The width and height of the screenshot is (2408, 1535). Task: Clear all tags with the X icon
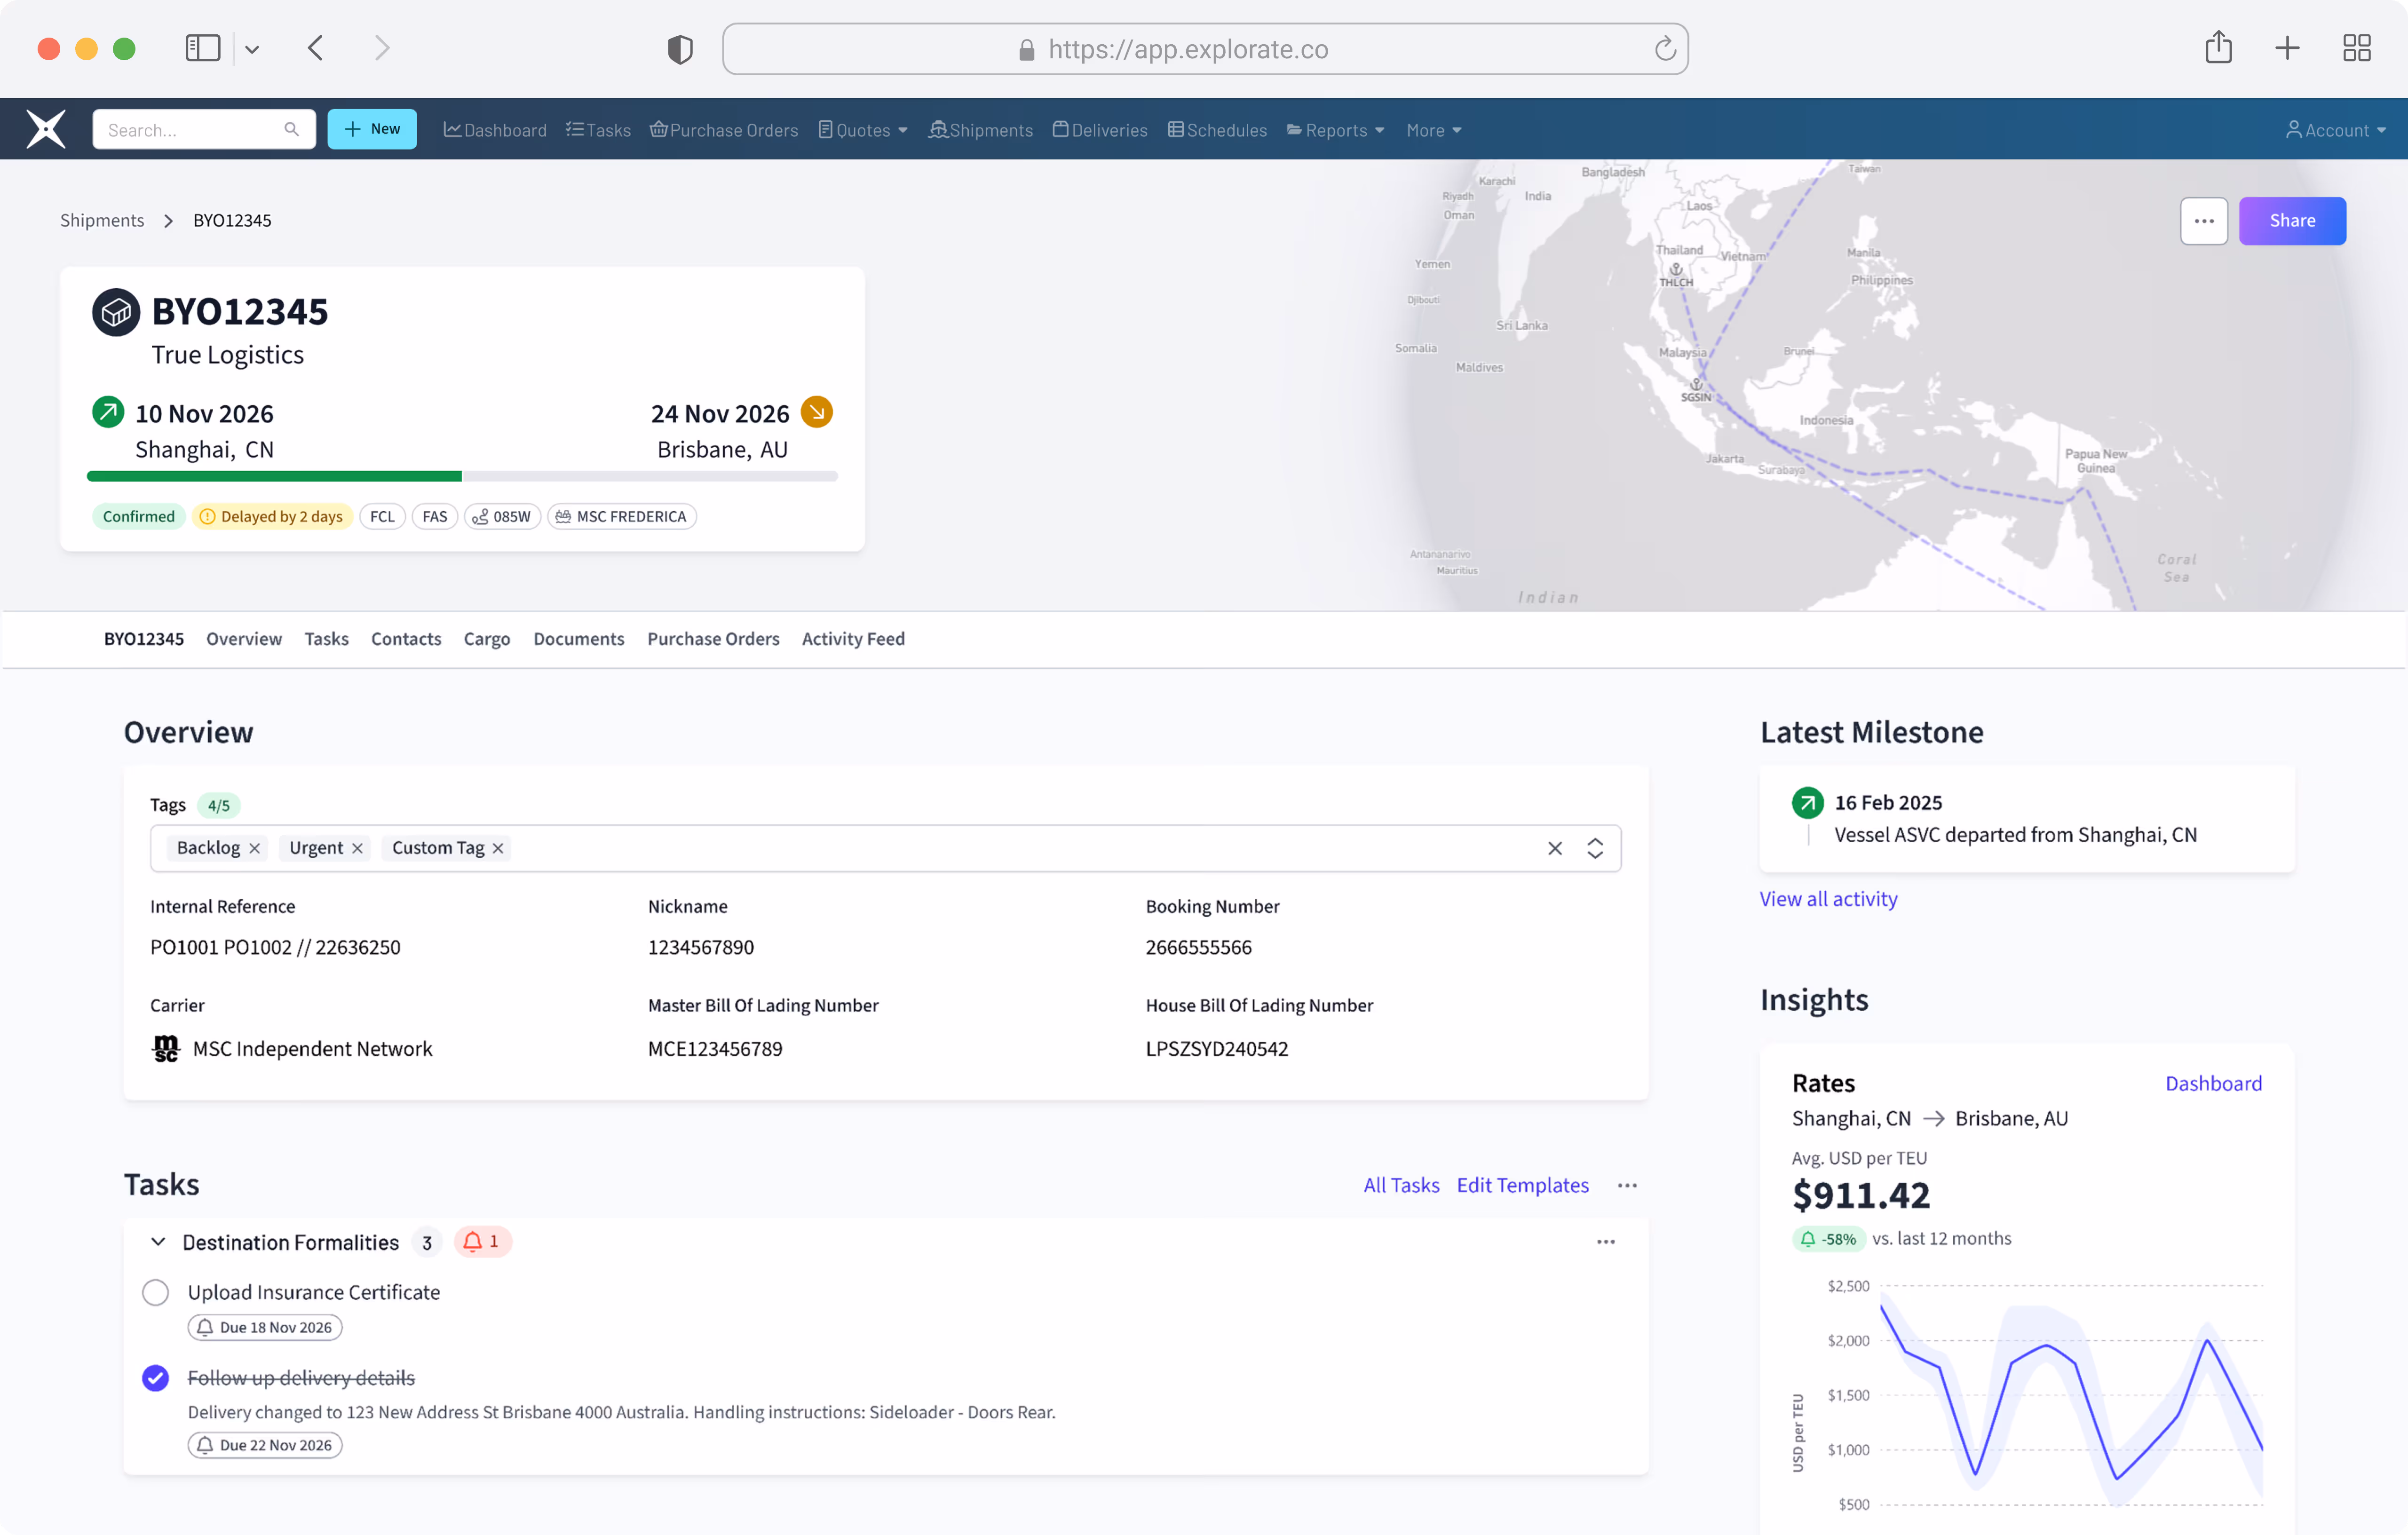(x=1554, y=848)
